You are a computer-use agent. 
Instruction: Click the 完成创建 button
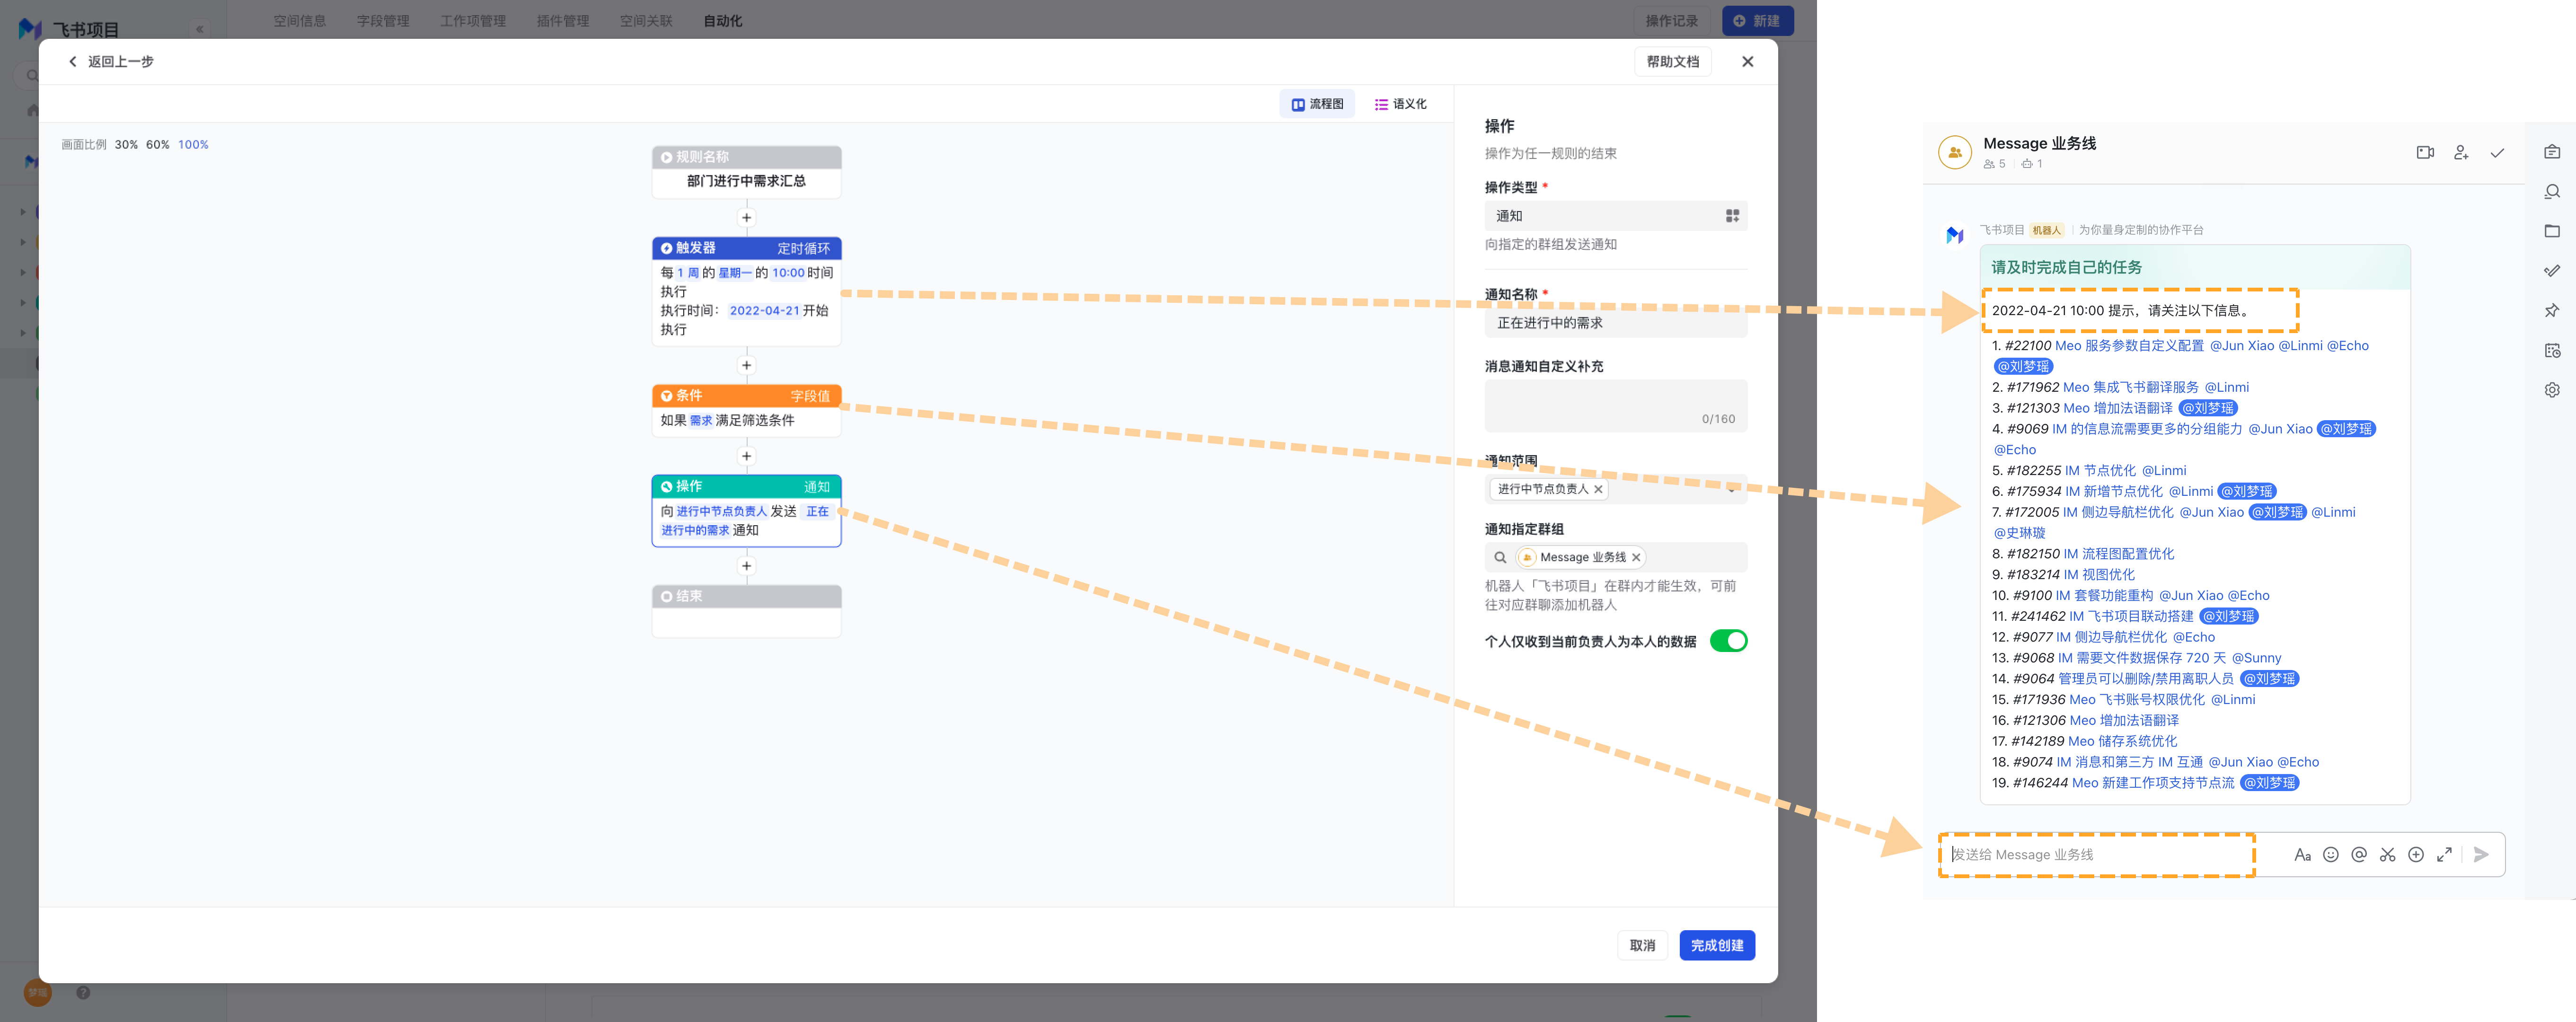click(x=1717, y=946)
